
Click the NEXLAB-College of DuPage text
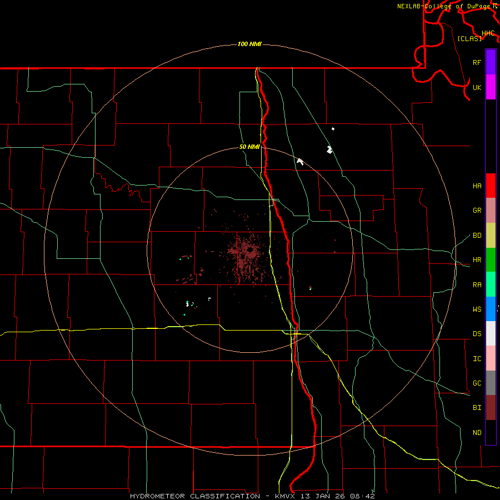444,6
